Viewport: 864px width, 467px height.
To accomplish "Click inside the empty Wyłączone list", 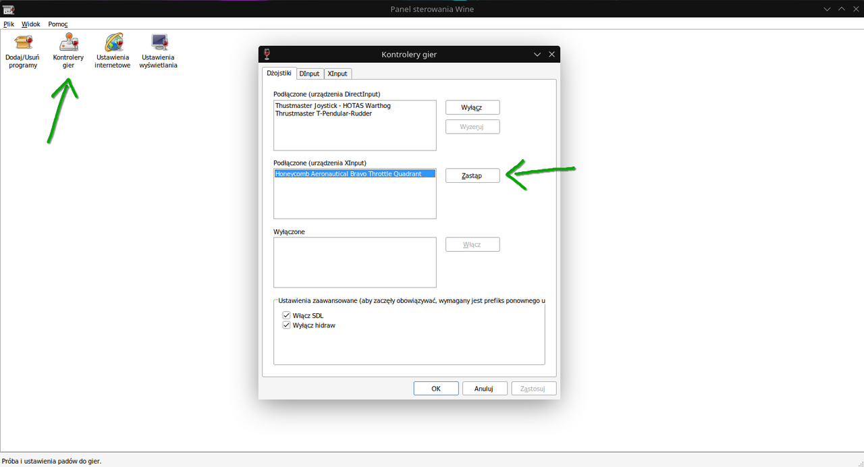I will pyautogui.click(x=354, y=262).
